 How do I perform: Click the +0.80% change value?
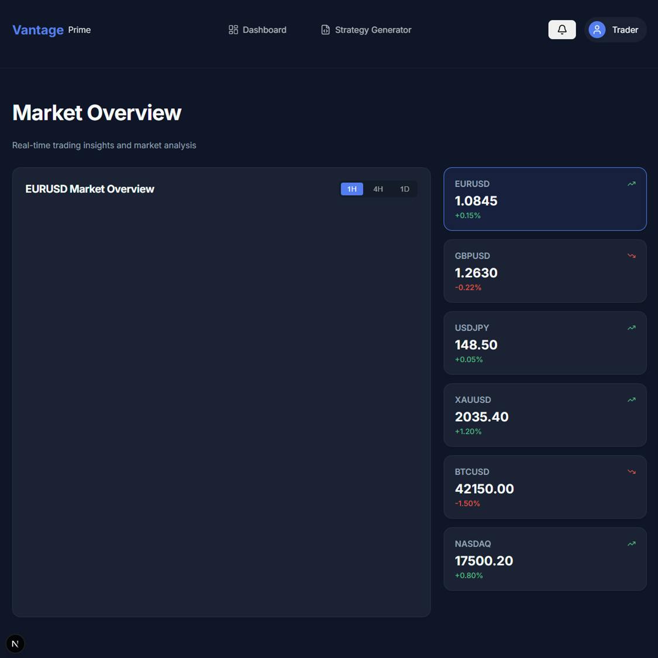pyautogui.click(x=468, y=576)
